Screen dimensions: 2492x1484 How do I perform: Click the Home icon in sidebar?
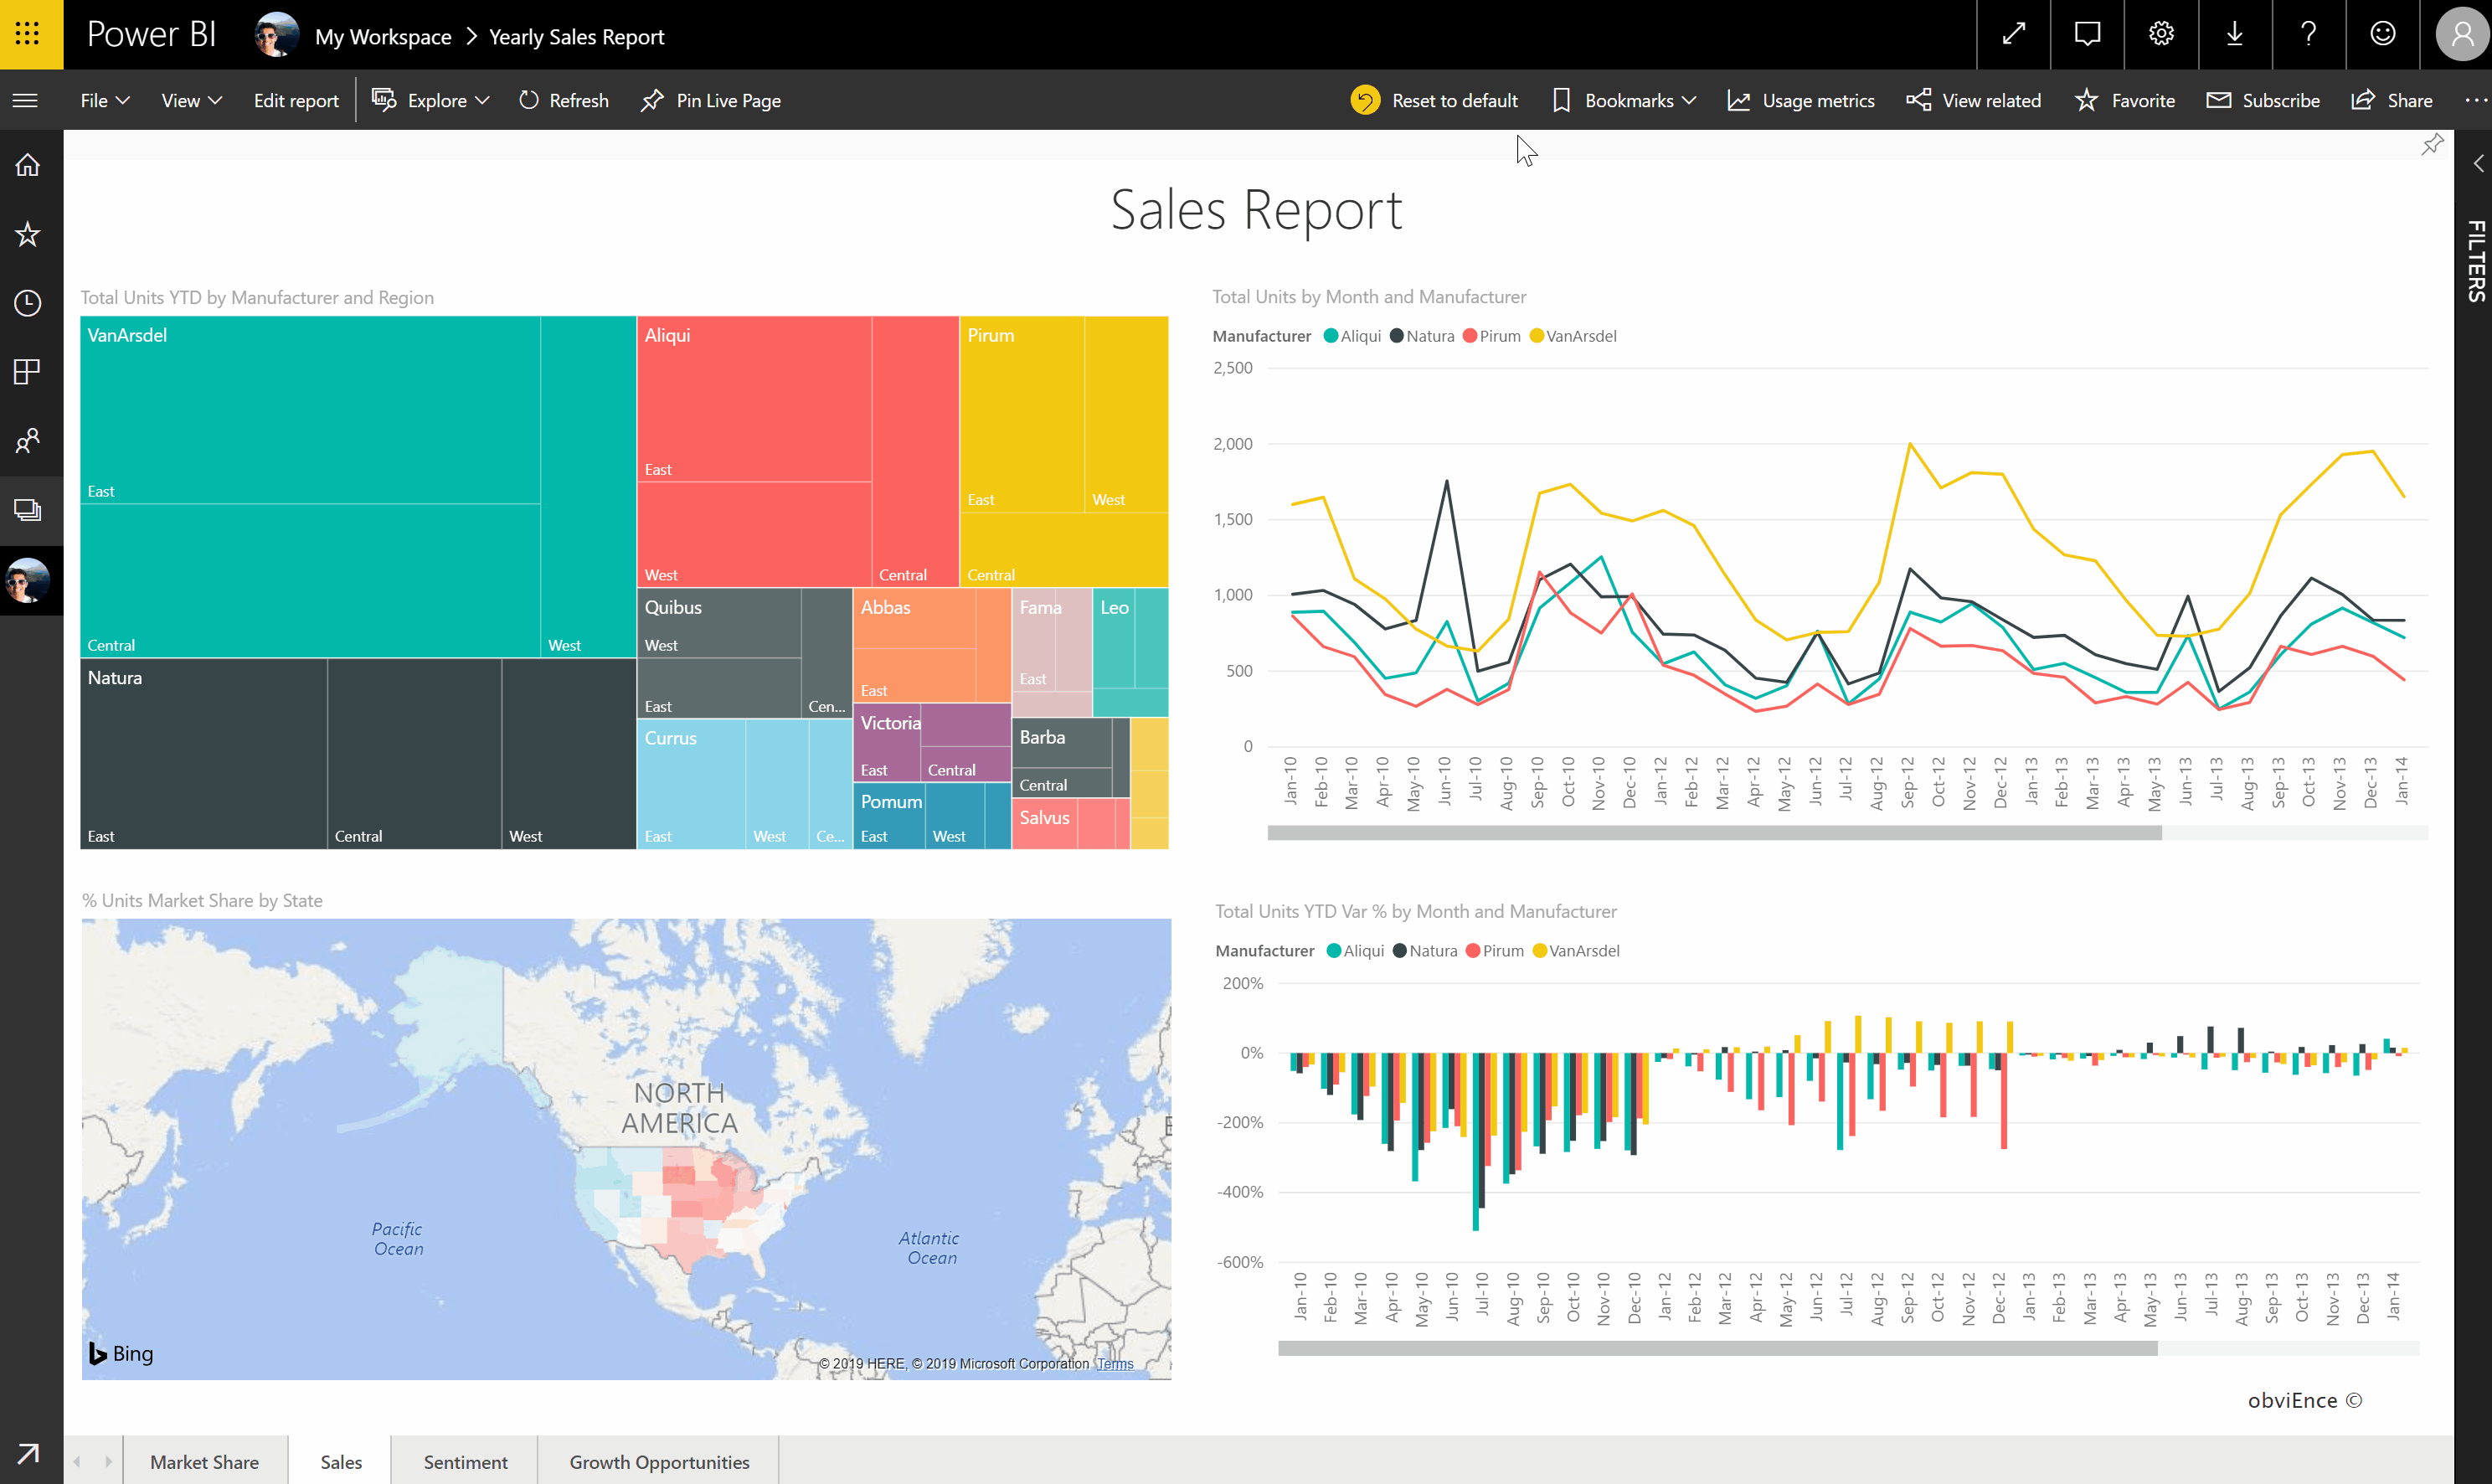coord(28,165)
